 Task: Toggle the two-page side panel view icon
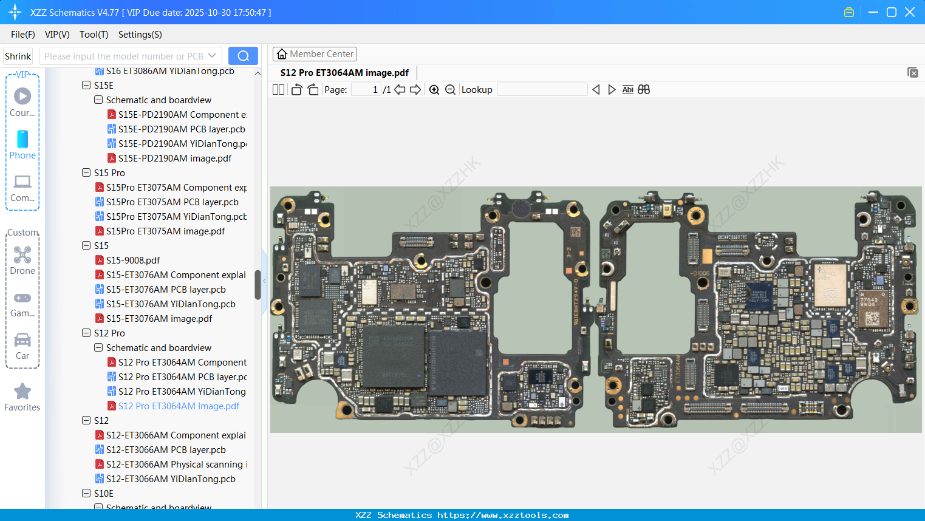click(x=278, y=90)
